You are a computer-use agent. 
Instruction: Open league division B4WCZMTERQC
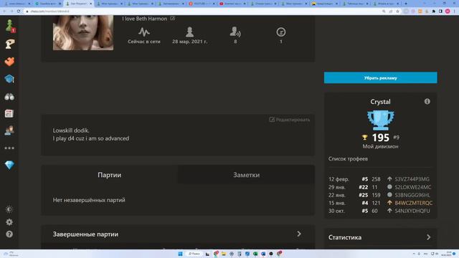413,203
